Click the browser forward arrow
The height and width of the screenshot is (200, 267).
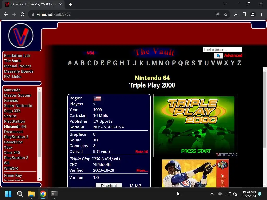14,15
